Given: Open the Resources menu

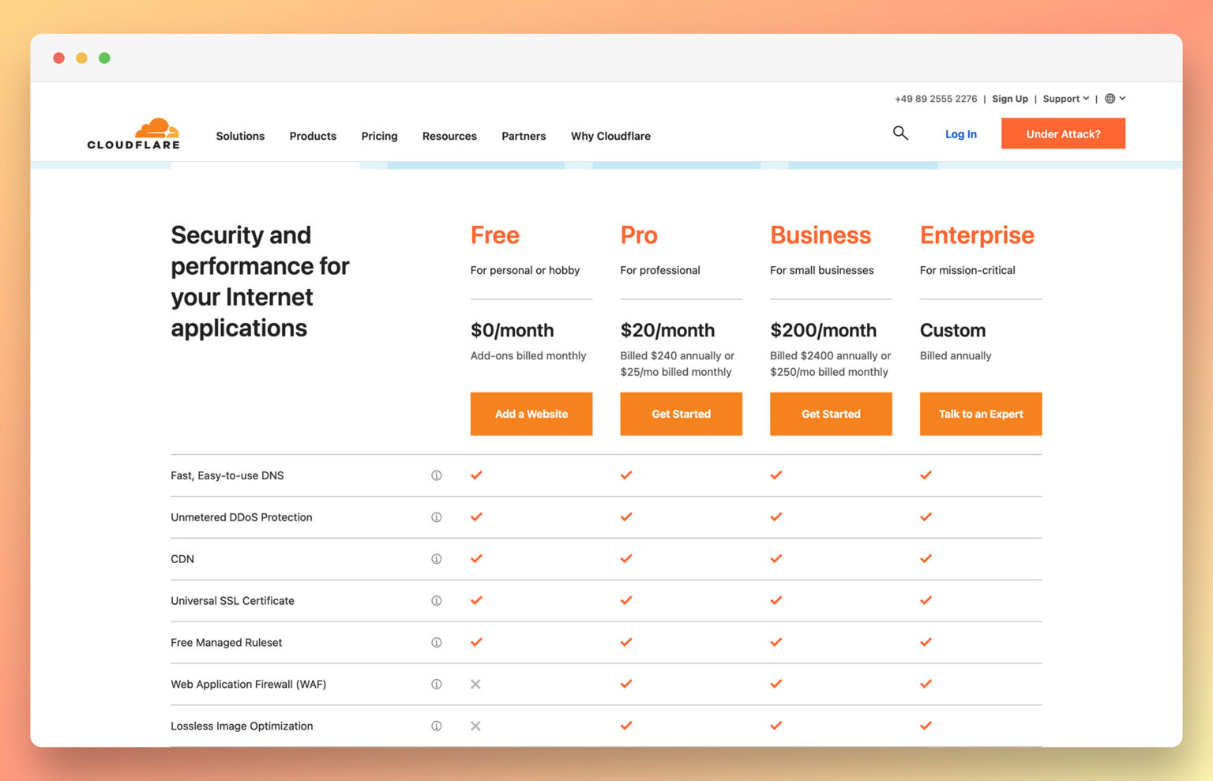Looking at the screenshot, I should [x=449, y=136].
